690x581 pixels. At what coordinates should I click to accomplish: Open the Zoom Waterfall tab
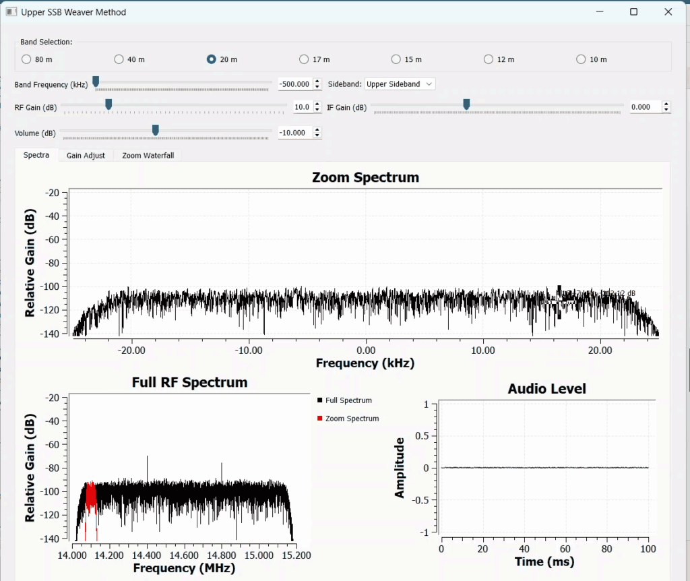pos(147,155)
